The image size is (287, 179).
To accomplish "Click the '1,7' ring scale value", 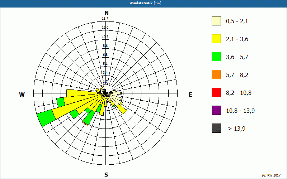I will coord(105,82).
